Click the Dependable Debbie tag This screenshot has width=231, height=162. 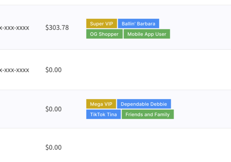pos(144,104)
